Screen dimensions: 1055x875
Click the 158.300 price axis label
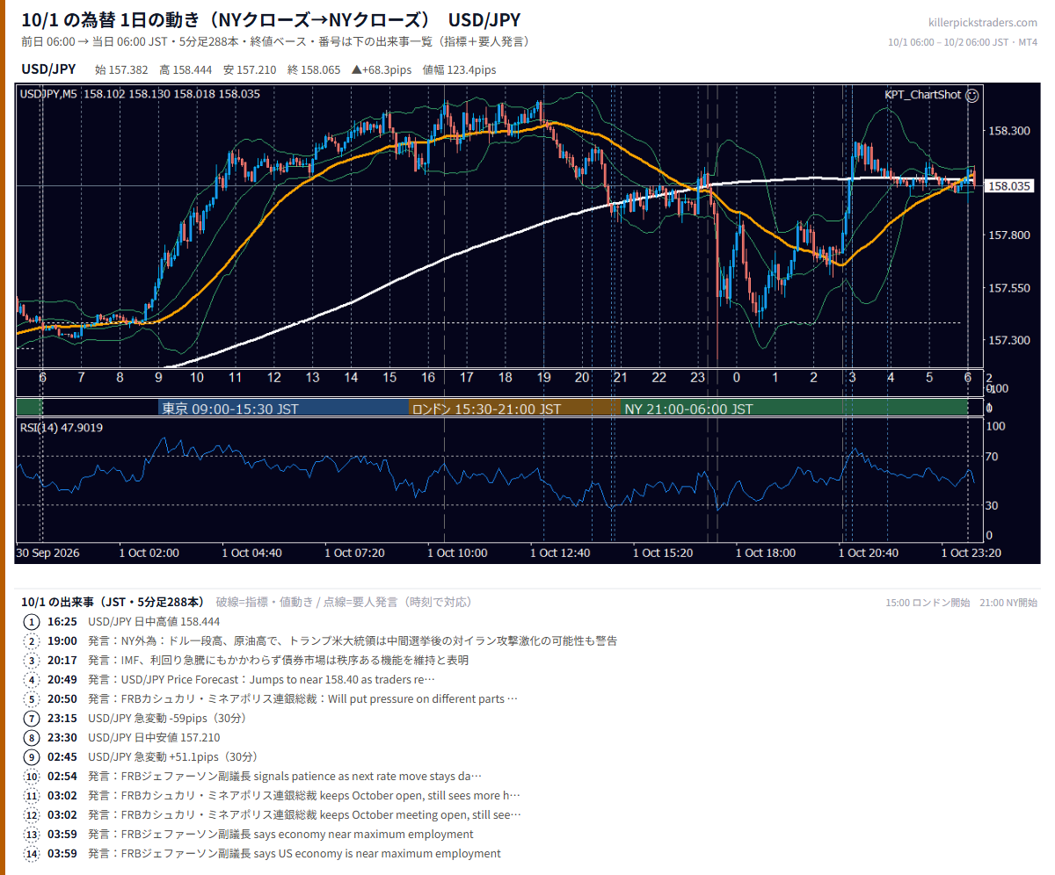tap(1008, 131)
